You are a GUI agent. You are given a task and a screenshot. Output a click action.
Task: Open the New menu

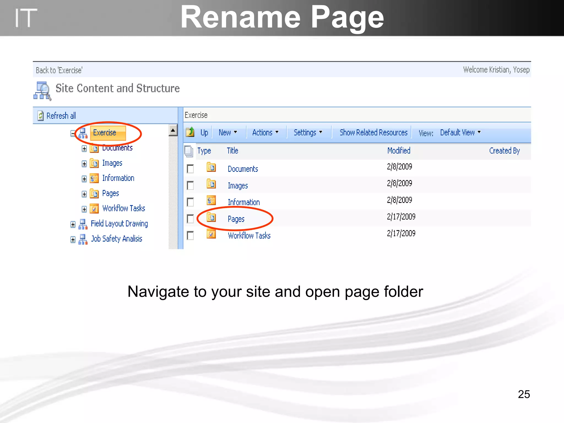(x=228, y=132)
